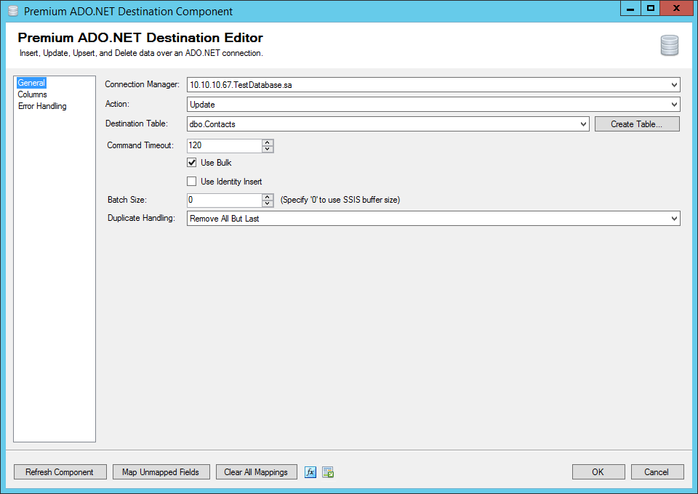Click Map Unmapped Fields
This screenshot has height=494, width=698.
161,471
